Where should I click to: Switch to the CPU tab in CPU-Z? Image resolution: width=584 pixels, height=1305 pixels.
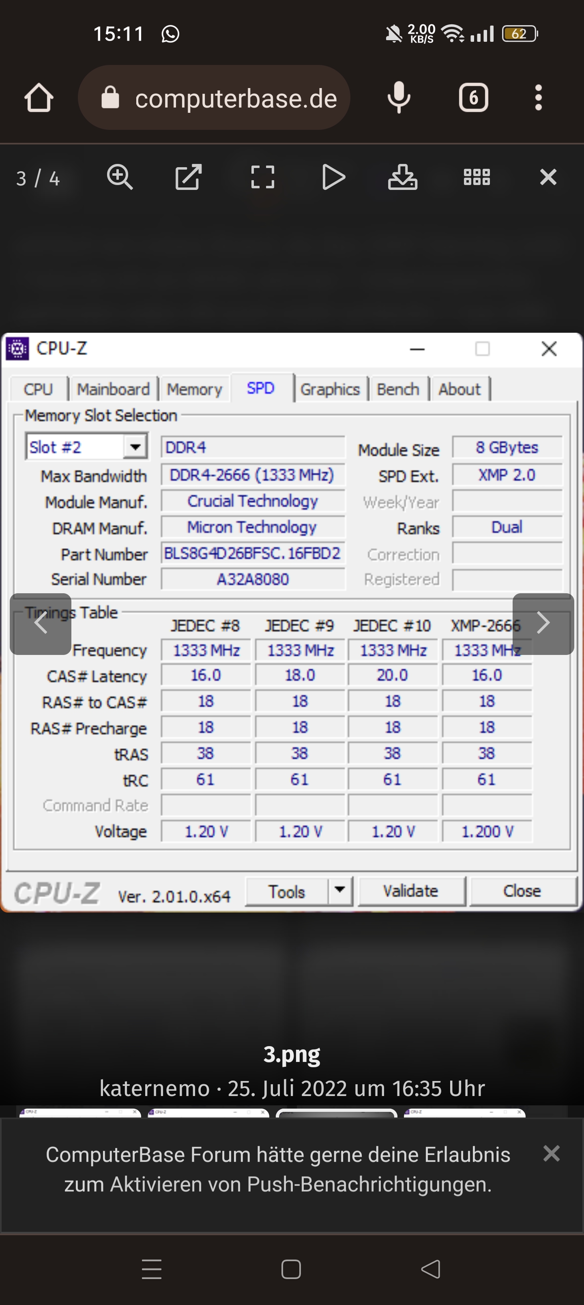pyautogui.click(x=38, y=389)
